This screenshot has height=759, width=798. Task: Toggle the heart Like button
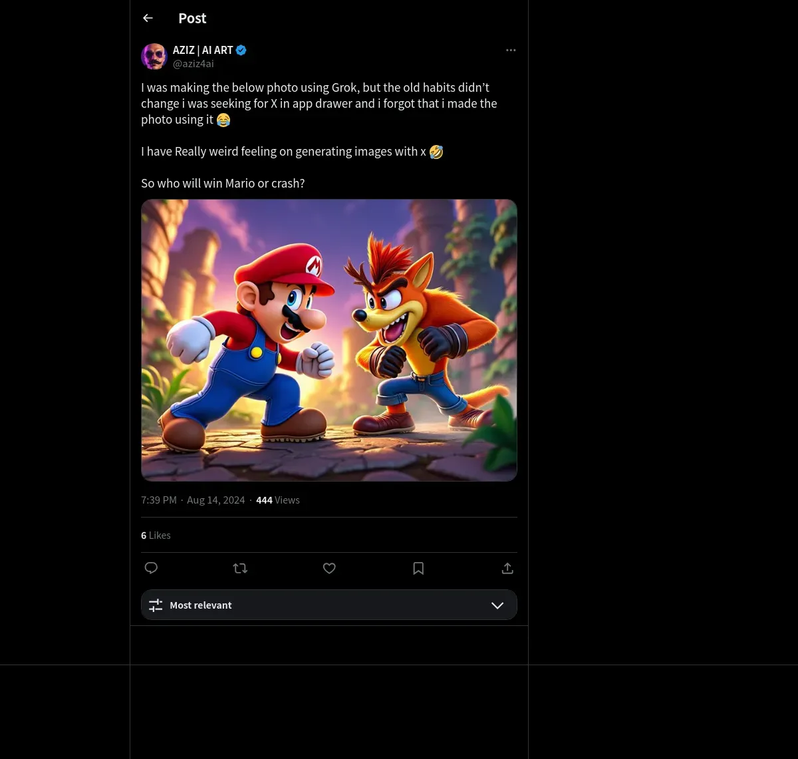coord(329,568)
